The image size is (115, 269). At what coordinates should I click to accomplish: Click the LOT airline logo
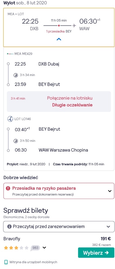[x=10, y=119]
